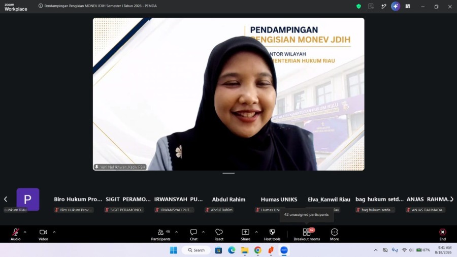Click the pinned speaker name label
Image resolution: width=457 pixels, height=257 pixels.
point(120,167)
